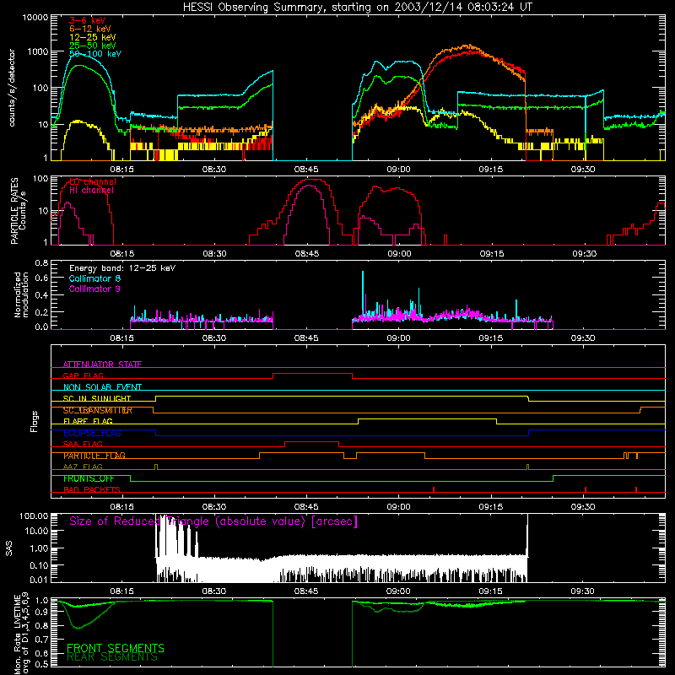Click the 0.8 tick on modulation axis
This screenshot has height=675, width=675.
pyautogui.click(x=41, y=262)
